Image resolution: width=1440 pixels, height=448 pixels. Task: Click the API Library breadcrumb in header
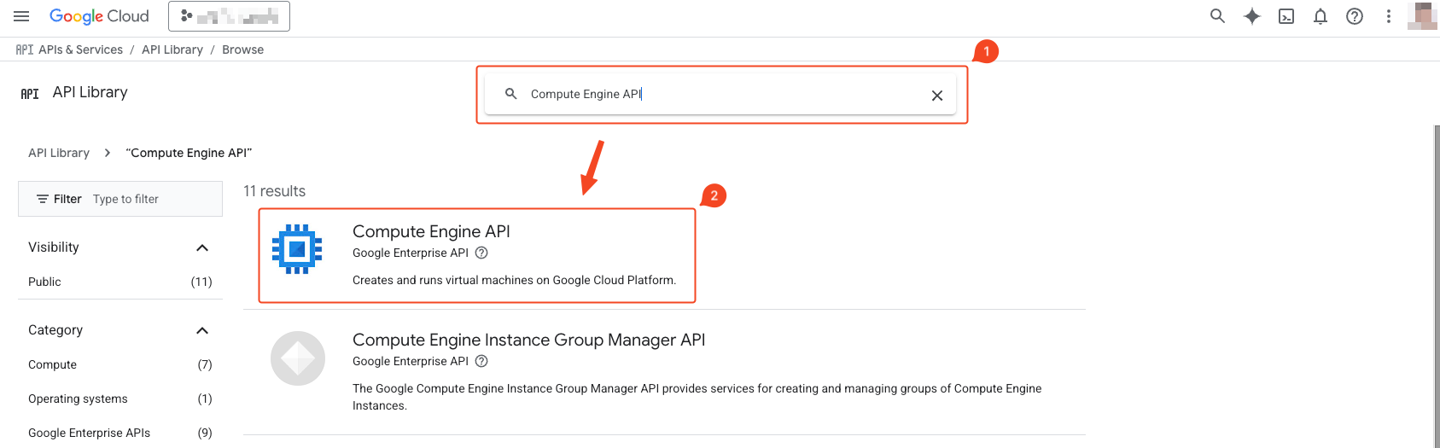pos(172,49)
